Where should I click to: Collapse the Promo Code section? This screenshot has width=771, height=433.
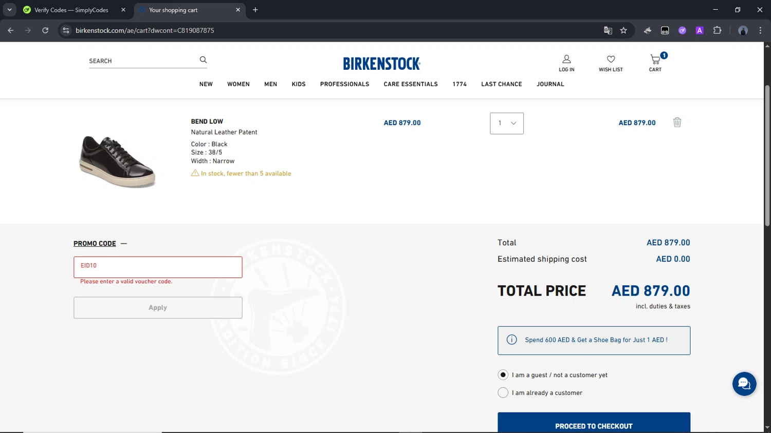[100, 243]
